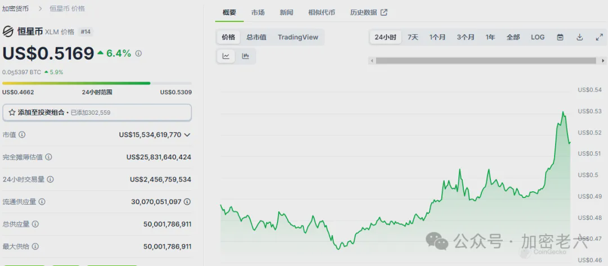
Task: Select 7天 time range
Action: (x=413, y=38)
